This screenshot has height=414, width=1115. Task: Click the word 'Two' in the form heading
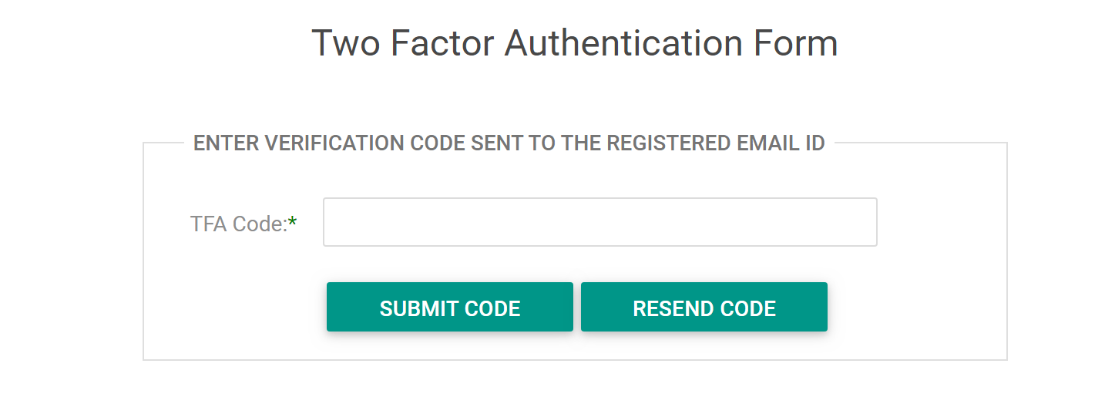pos(346,43)
